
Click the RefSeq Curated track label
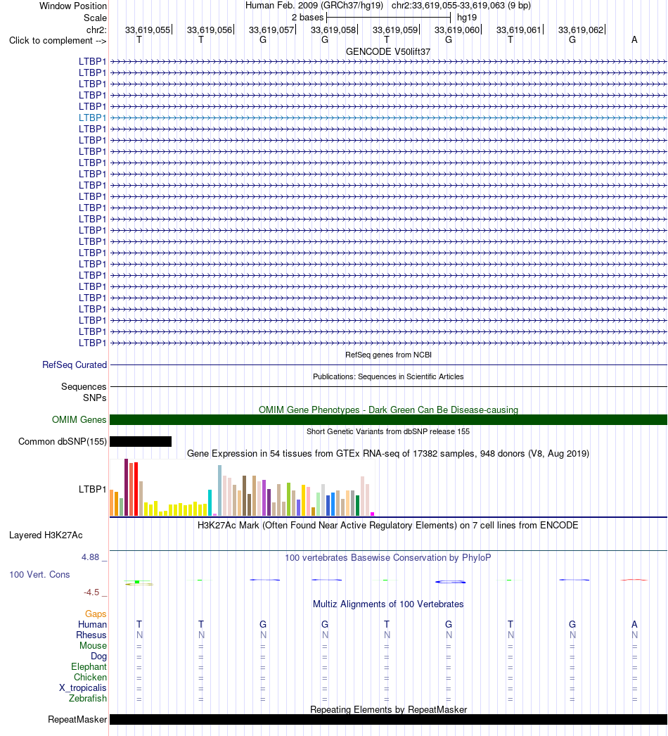[x=74, y=364]
